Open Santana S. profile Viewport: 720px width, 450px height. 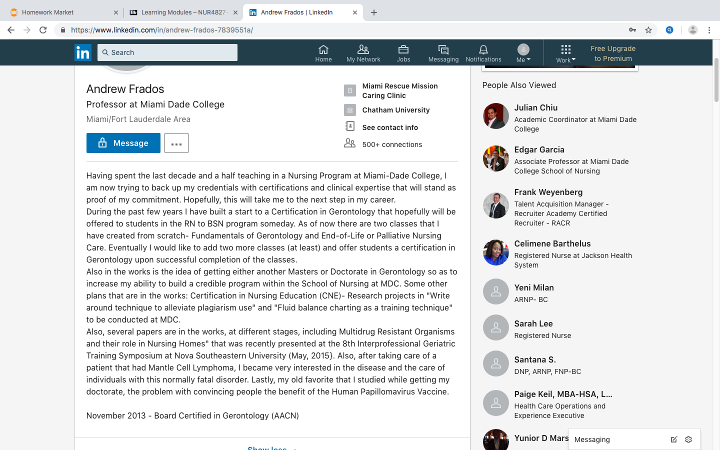pos(535,359)
